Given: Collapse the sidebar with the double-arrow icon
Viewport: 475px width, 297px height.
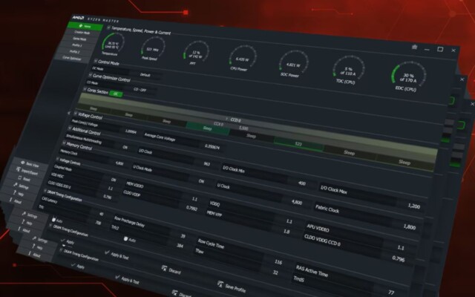Looking at the screenshot, I should [69, 114].
